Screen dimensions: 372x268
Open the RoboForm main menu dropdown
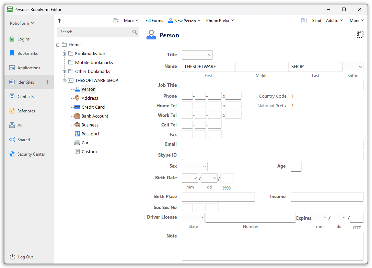click(x=22, y=23)
